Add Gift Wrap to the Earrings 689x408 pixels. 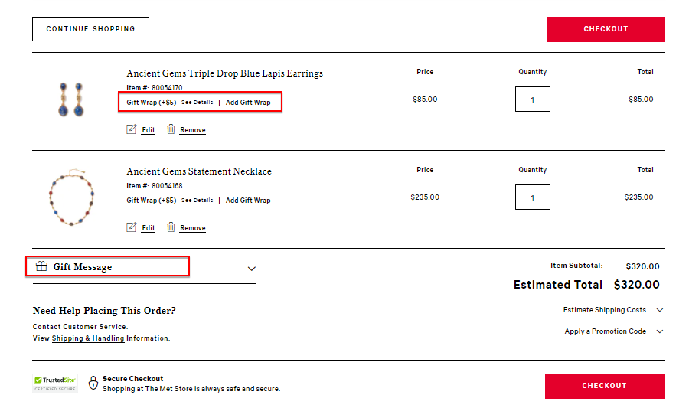tap(248, 103)
